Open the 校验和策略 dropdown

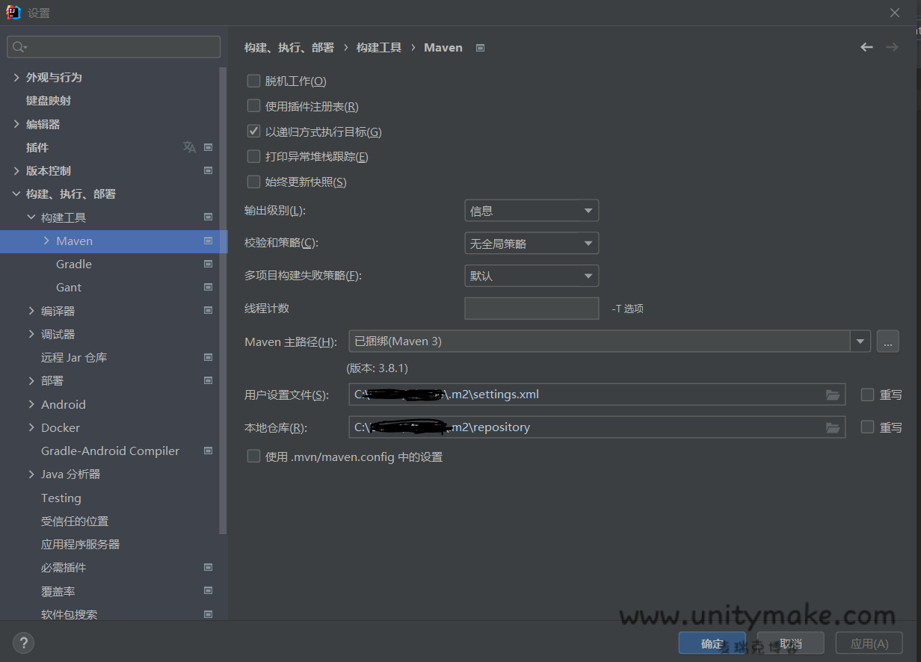tap(531, 244)
